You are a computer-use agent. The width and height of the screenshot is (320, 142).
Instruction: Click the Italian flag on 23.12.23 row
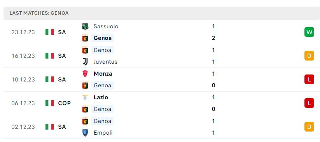50,32
